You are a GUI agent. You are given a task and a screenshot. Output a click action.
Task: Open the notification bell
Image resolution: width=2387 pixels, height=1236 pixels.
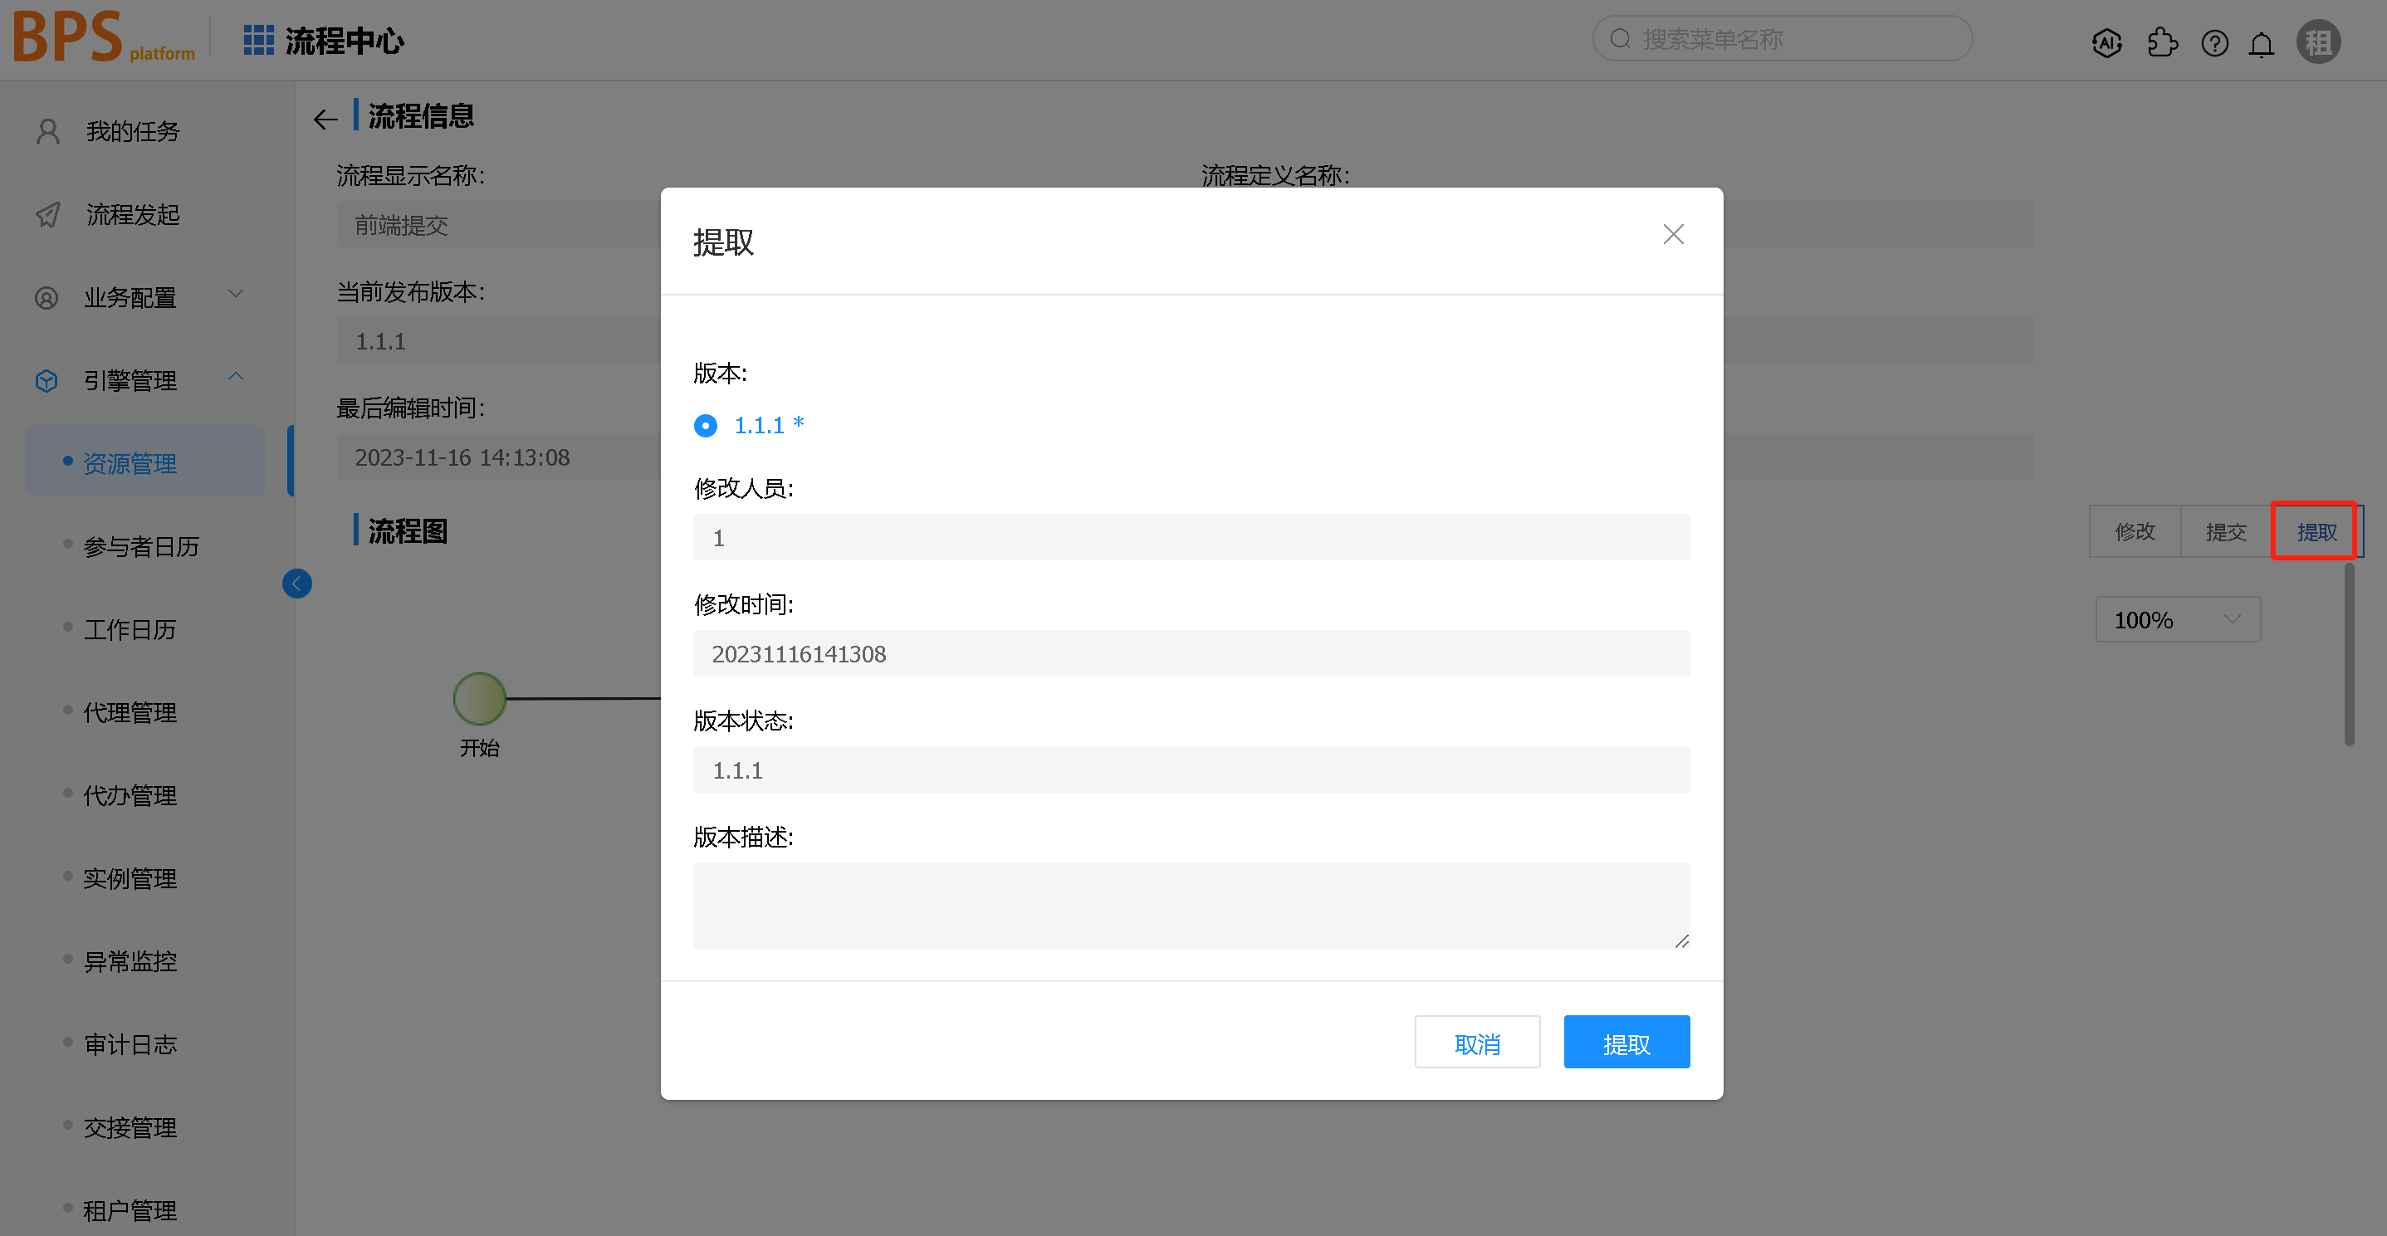point(2261,42)
